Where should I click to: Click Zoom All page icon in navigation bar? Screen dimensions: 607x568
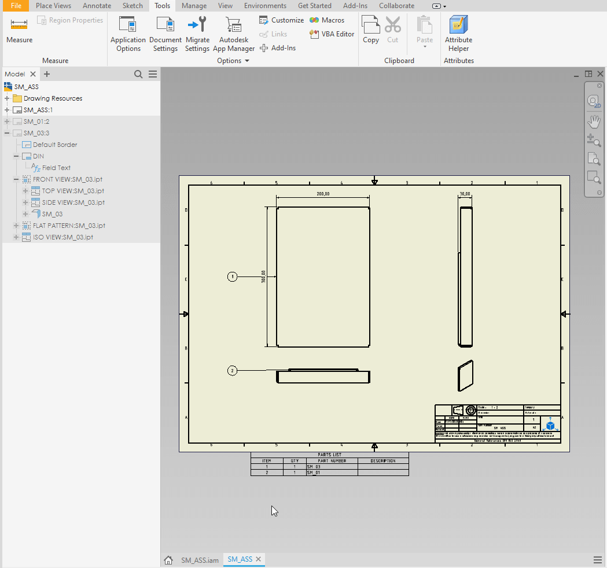(594, 159)
